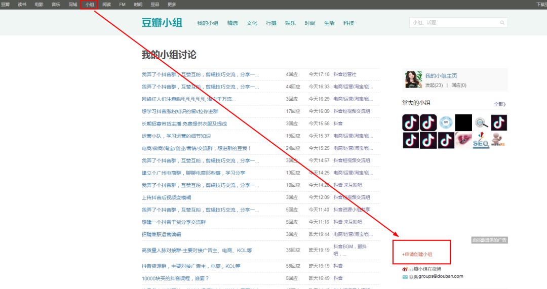Open topic 招聘兼职运营编辑
This screenshot has height=289, width=547.
point(161,234)
